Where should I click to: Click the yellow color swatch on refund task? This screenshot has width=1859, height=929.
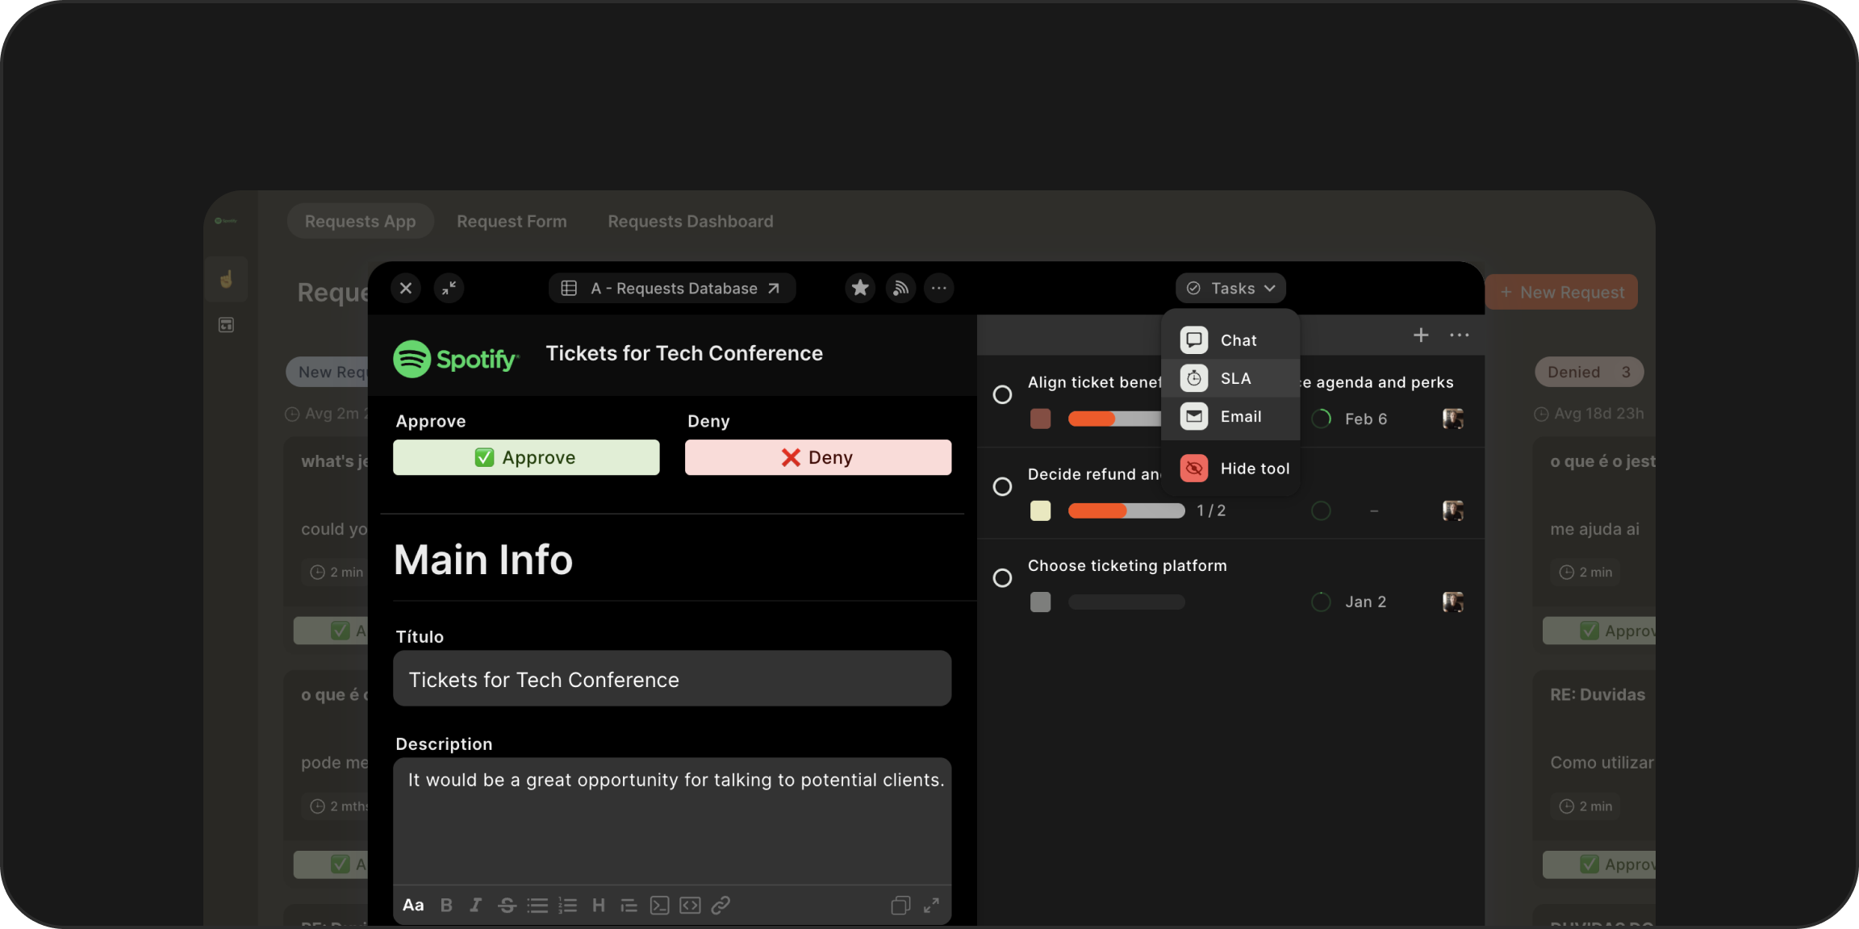click(1040, 510)
